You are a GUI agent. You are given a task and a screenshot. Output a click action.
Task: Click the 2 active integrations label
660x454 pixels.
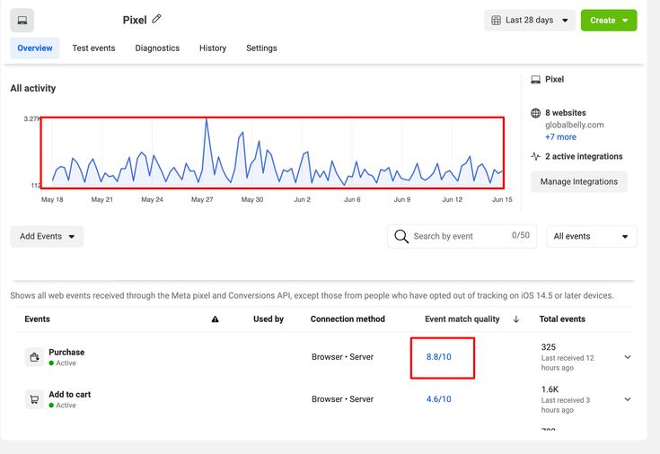tap(584, 156)
